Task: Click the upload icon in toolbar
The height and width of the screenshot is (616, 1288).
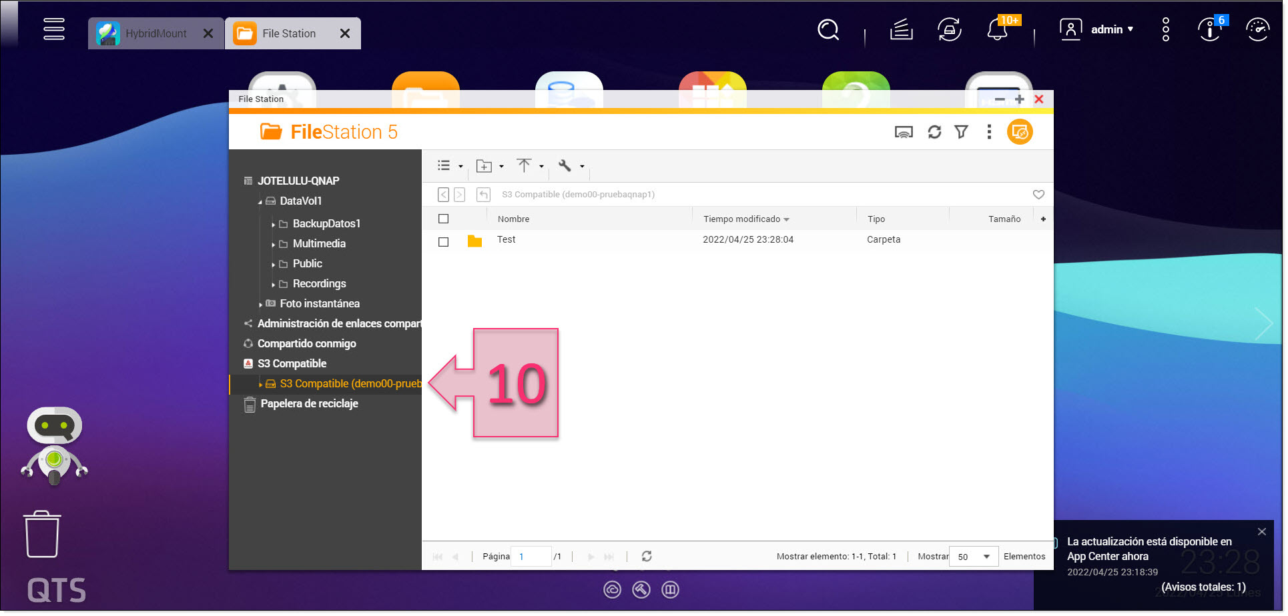Action: click(525, 165)
